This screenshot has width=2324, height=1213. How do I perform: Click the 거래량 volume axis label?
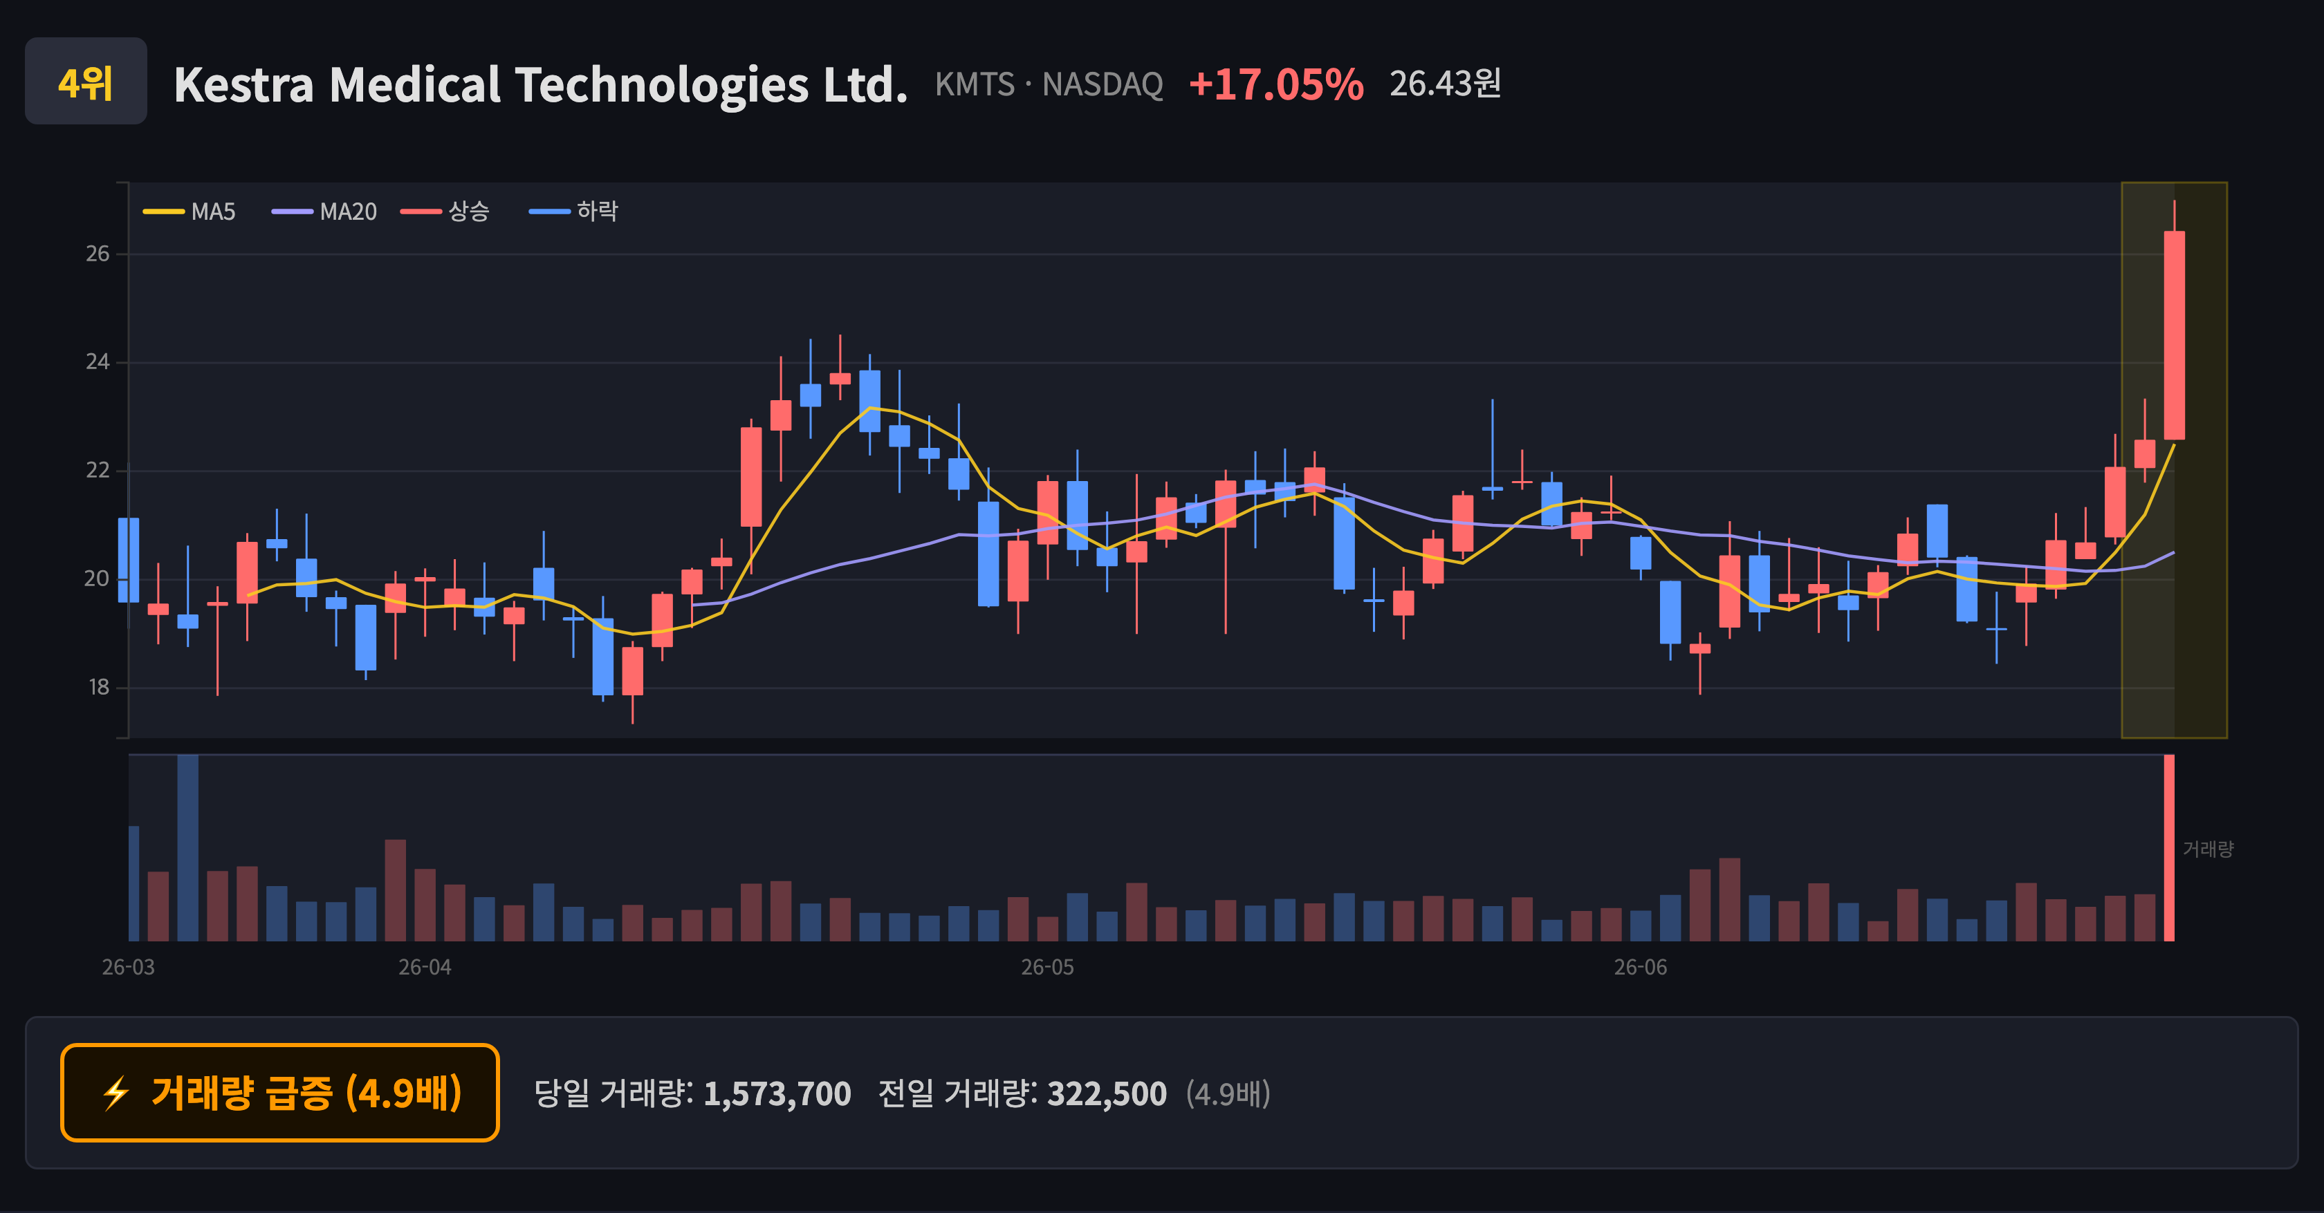tap(2208, 849)
